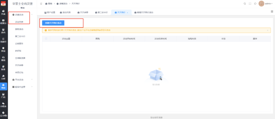Click 店铺活动 in the breadcrumb

(x=62, y=3)
